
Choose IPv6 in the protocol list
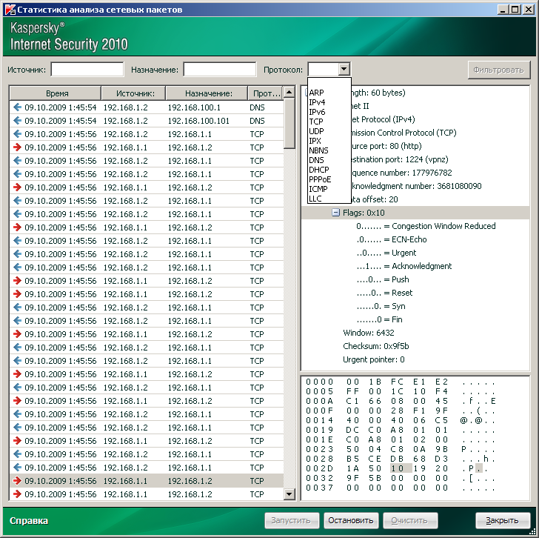[317, 112]
